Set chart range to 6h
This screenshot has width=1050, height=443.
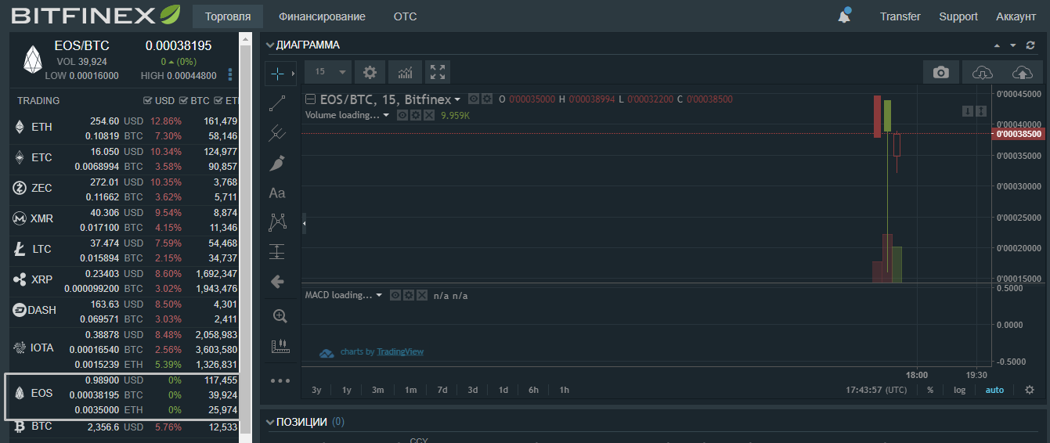tap(533, 390)
